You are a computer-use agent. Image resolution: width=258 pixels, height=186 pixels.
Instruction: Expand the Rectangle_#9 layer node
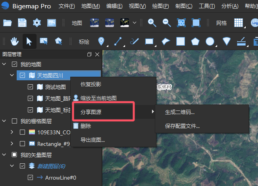tap(12, 143)
